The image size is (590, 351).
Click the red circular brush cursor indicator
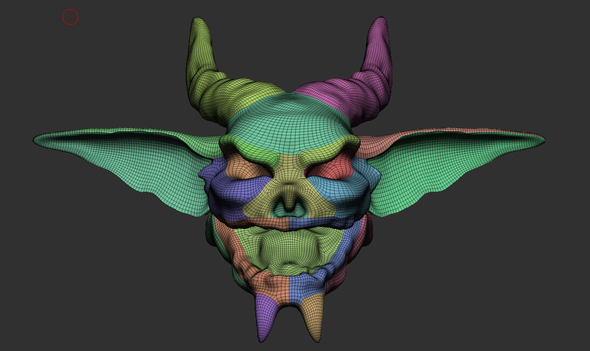point(70,17)
